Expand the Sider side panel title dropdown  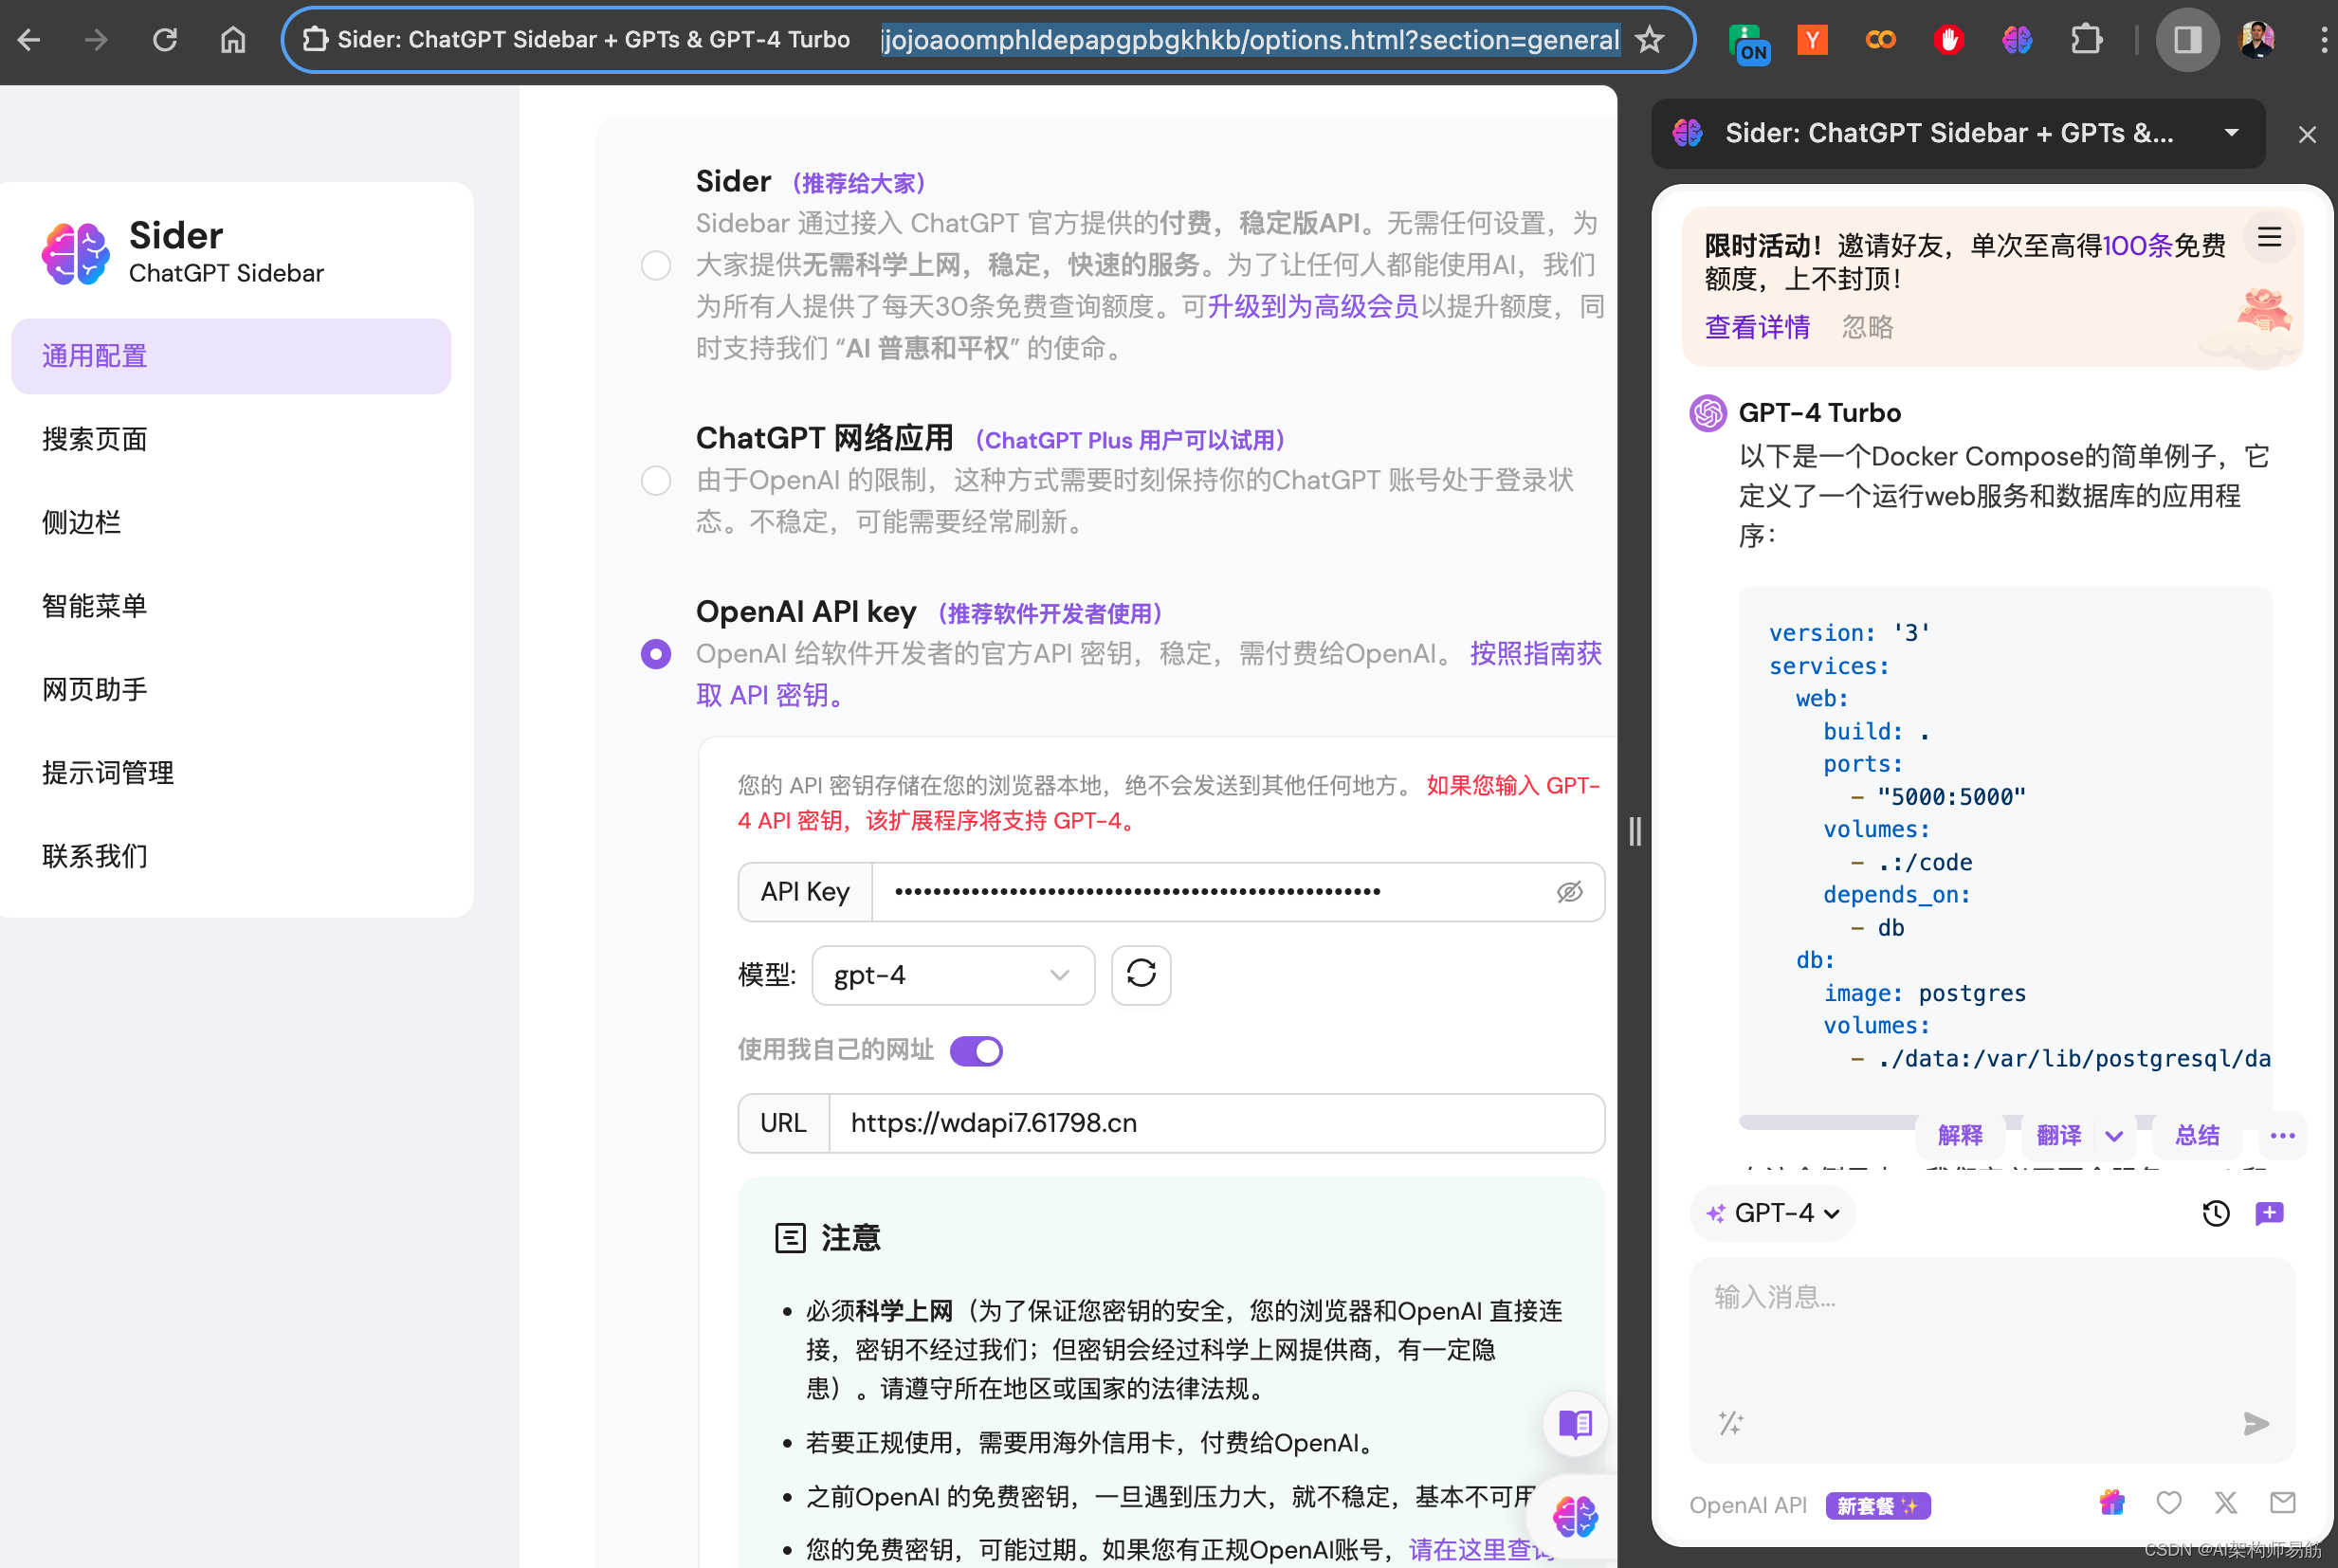pyautogui.click(x=2231, y=133)
